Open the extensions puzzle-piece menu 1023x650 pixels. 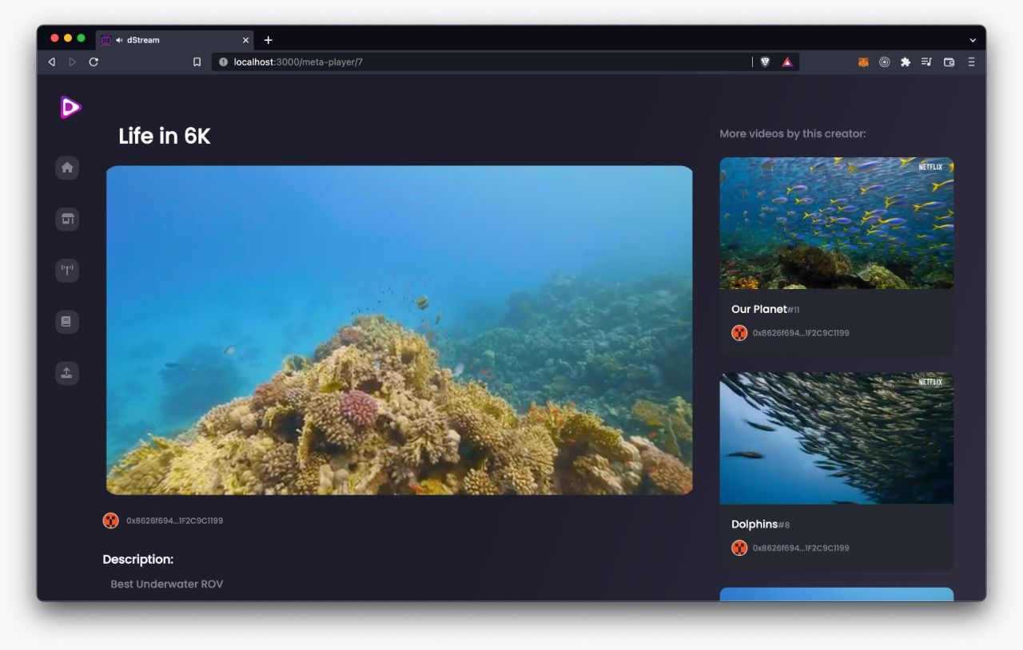pos(906,61)
